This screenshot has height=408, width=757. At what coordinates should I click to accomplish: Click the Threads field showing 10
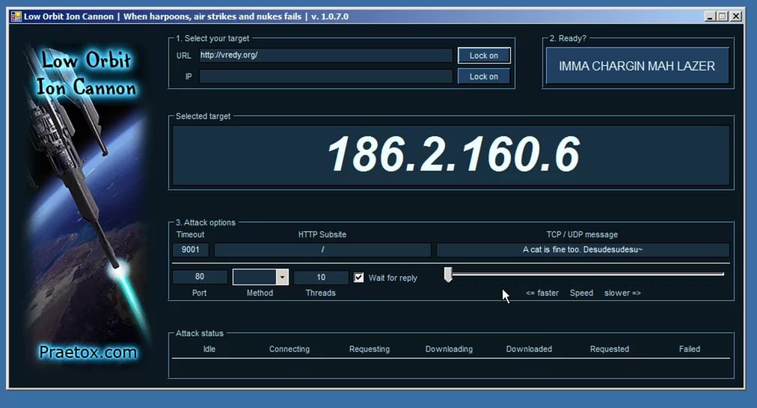pyautogui.click(x=321, y=277)
